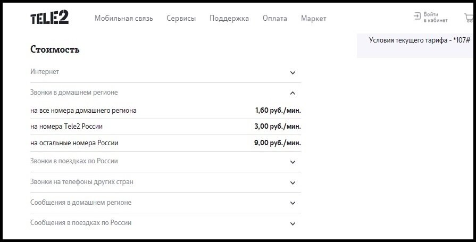Click the на номера Tele2 России row

166,127
